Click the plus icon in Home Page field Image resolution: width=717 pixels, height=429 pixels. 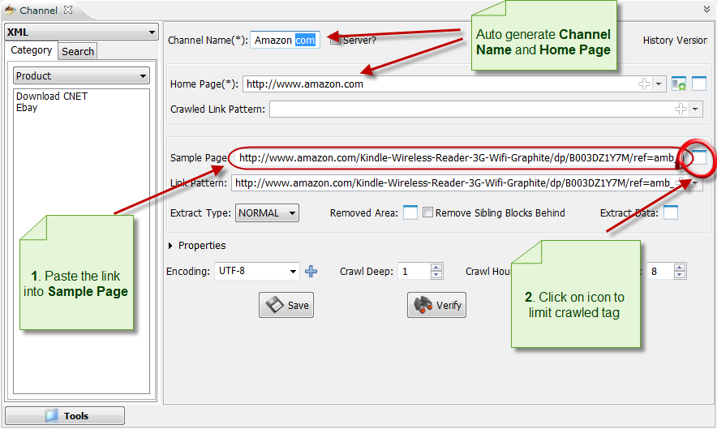point(645,84)
